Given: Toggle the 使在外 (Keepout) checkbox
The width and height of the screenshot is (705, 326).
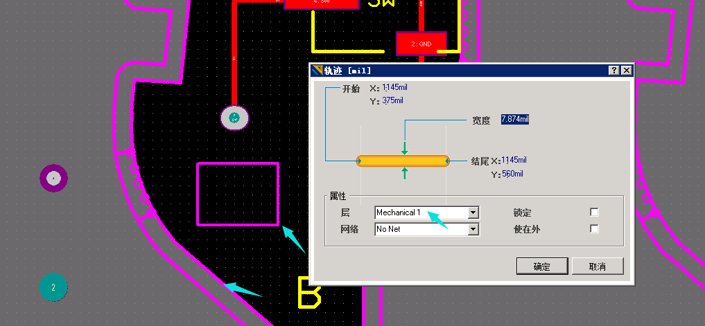Looking at the screenshot, I should [x=594, y=229].
